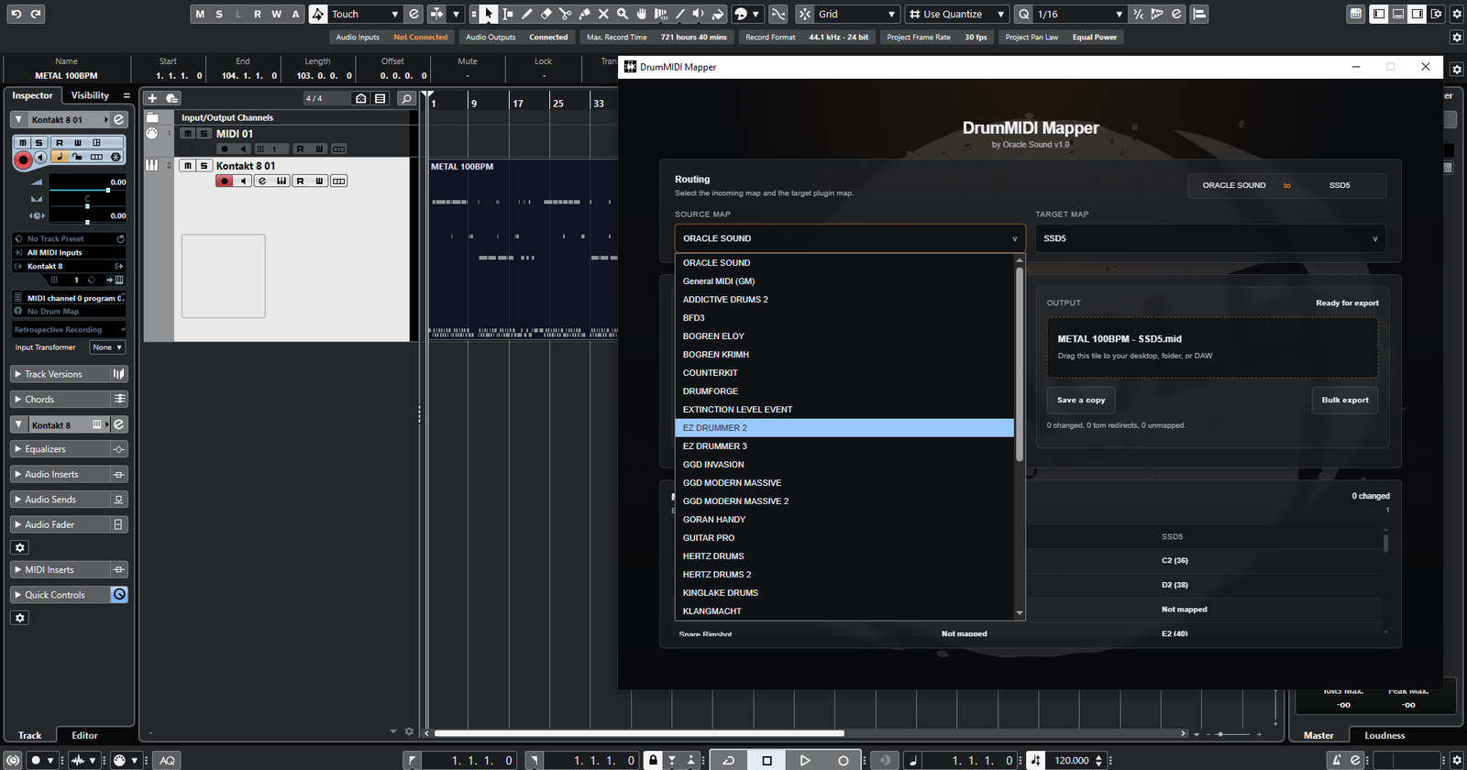This screenshot has width=1467, height=770.
Task: Open the track search magnifier
Action: click(x=406, y=98)
